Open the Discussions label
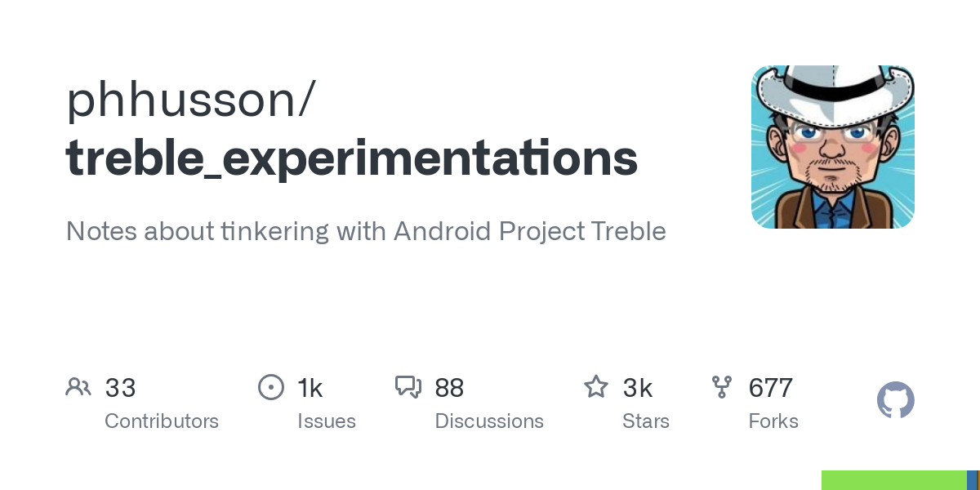The width and height of the screenshot is (980, 490). [489, 421]
